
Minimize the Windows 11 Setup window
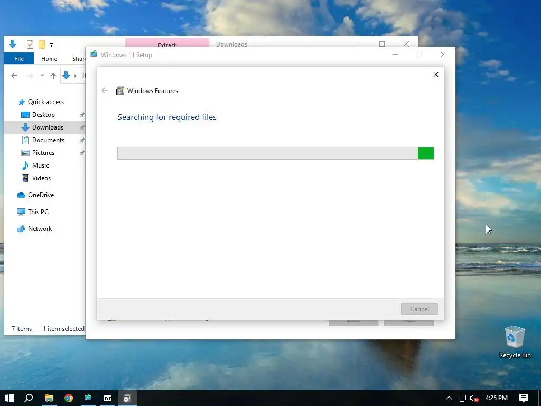[x=395, y=54]
